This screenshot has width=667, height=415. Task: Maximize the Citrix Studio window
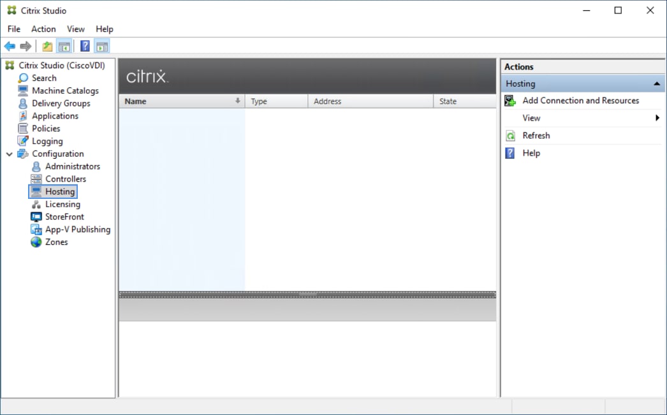point(618,11)
